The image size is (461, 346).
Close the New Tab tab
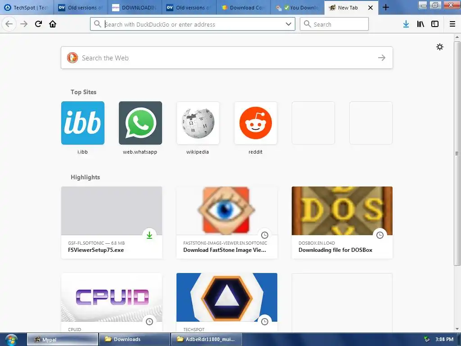tap(371, 8)
